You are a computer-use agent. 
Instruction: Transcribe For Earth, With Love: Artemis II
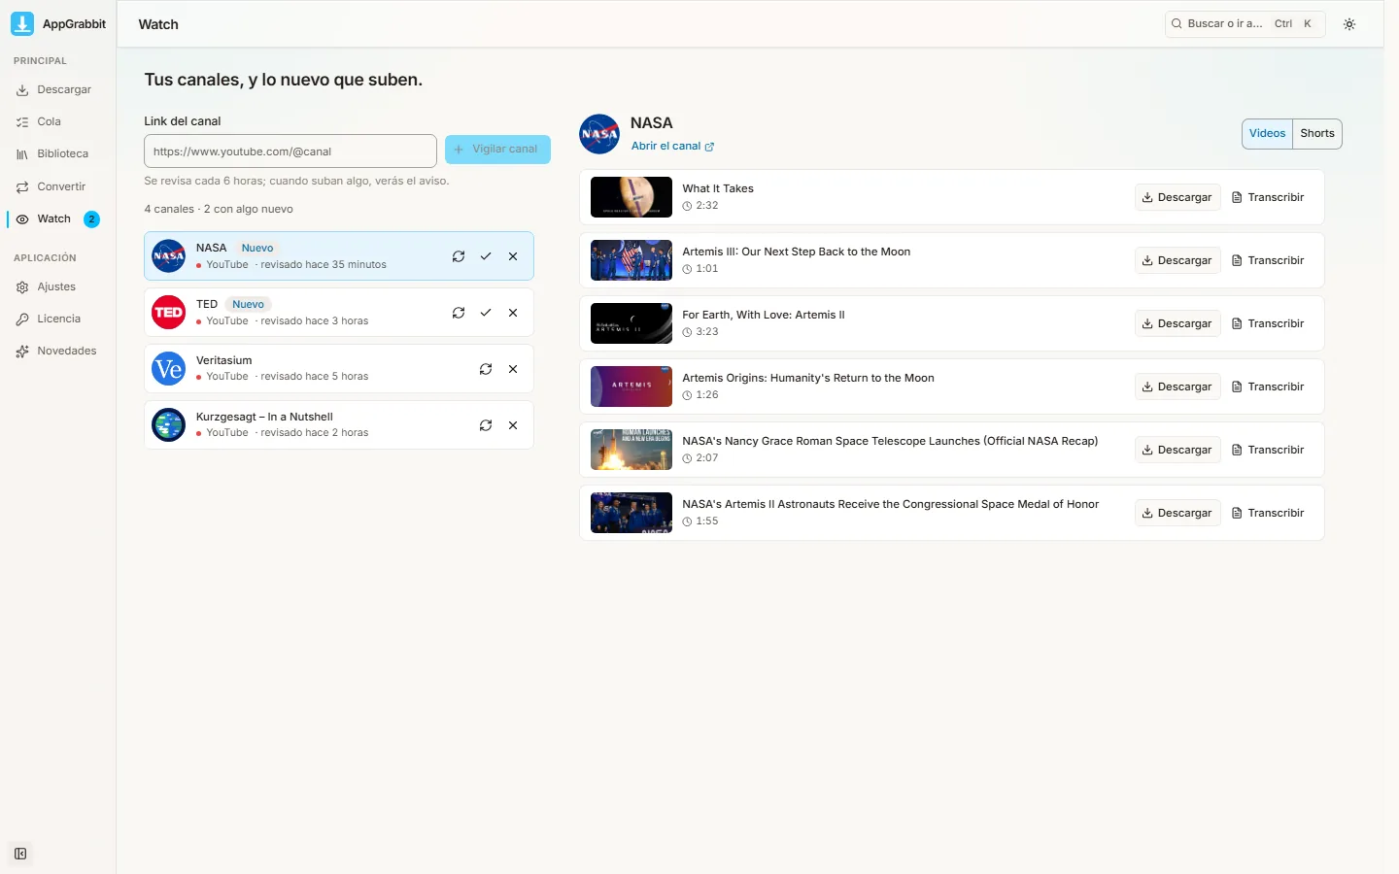click(x=1268, y=323)
